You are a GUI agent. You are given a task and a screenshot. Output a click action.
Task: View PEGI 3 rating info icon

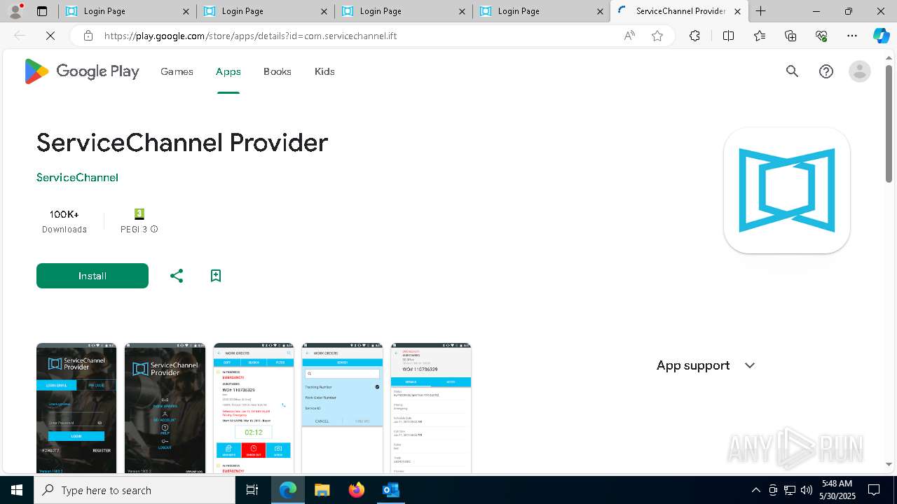(x=154, y=230)
